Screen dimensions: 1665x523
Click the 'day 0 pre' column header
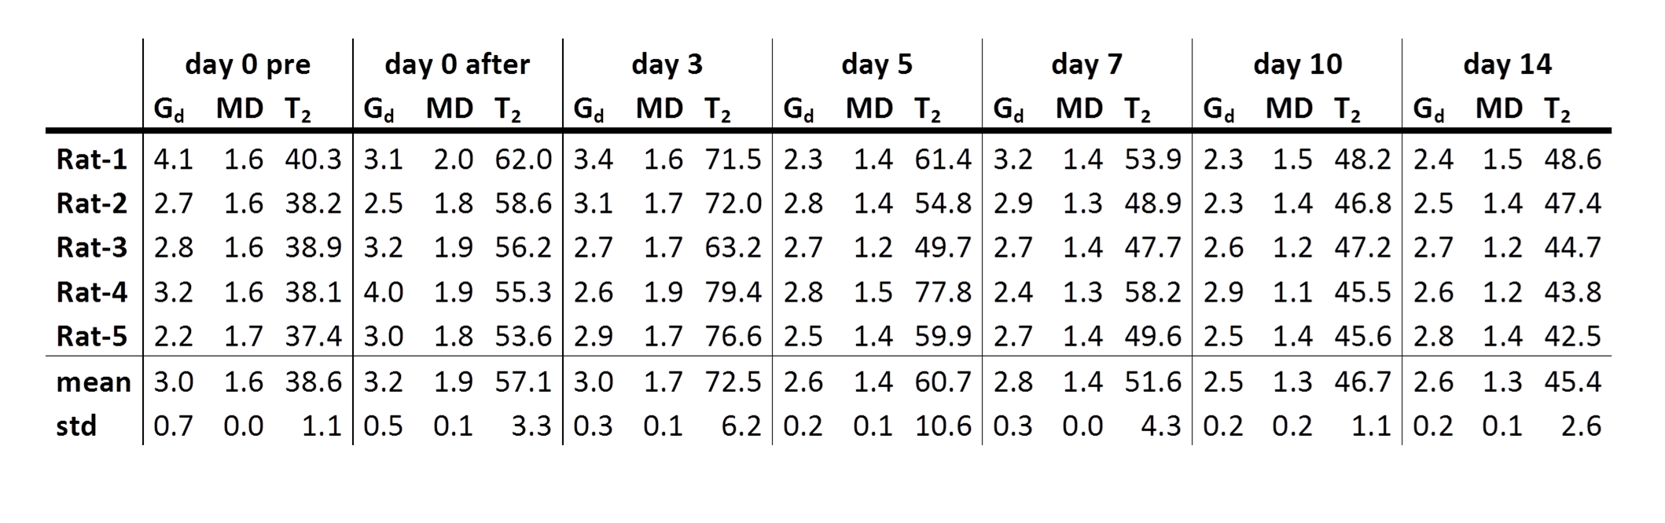[248, 64]
